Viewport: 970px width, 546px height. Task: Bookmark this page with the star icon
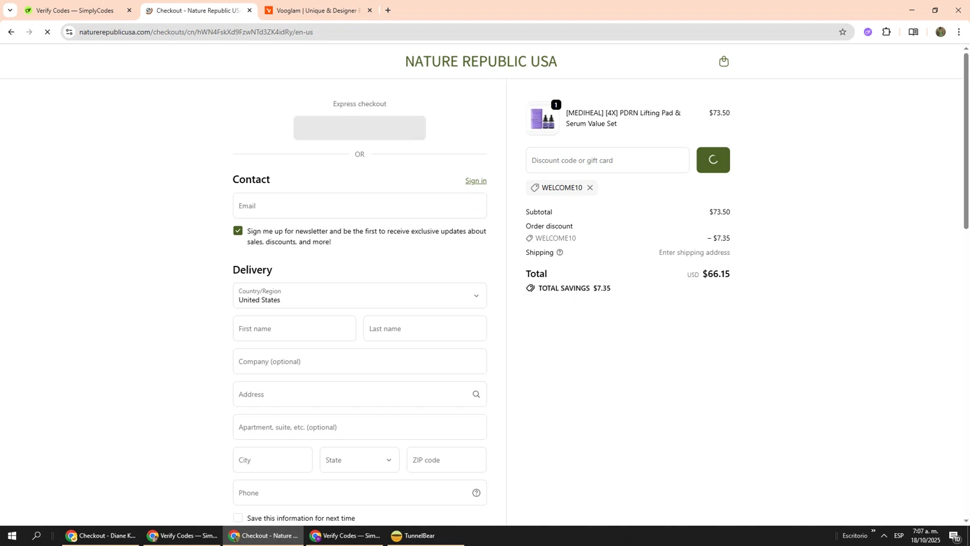click(x=843, y=32)
